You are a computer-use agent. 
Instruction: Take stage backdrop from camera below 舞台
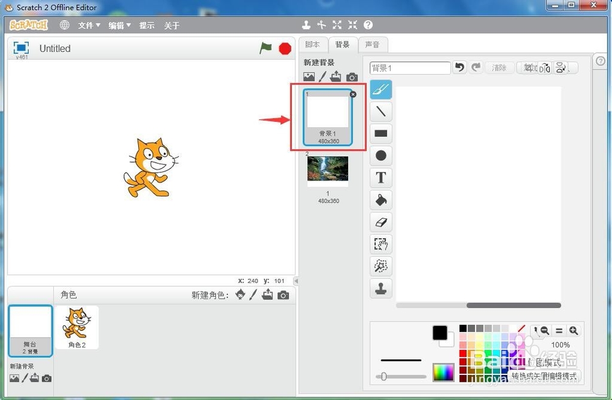pyautogui.click(x=47, y=378)
